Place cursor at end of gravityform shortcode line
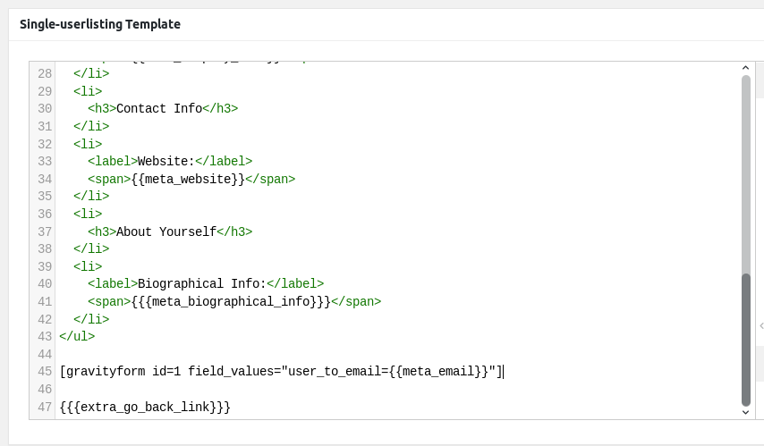764x446 pixels. click(504, 372)
